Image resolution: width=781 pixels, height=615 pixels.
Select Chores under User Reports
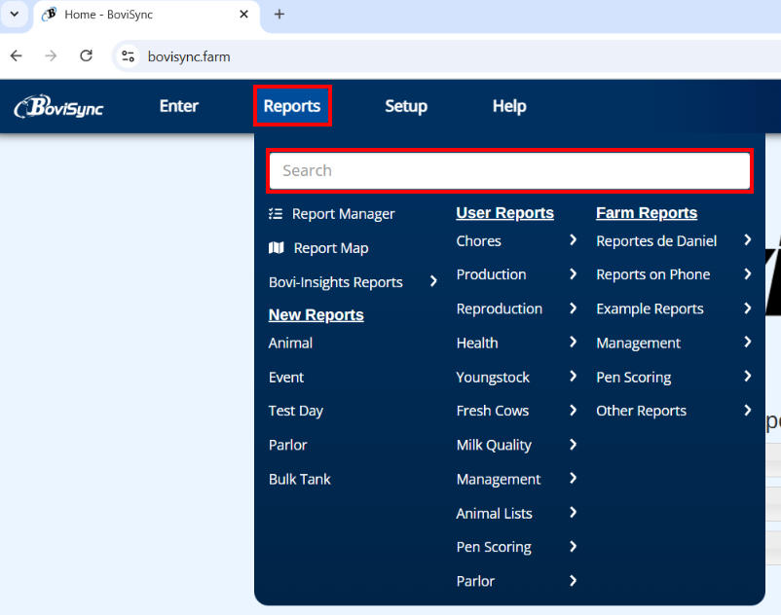point(479,240)
